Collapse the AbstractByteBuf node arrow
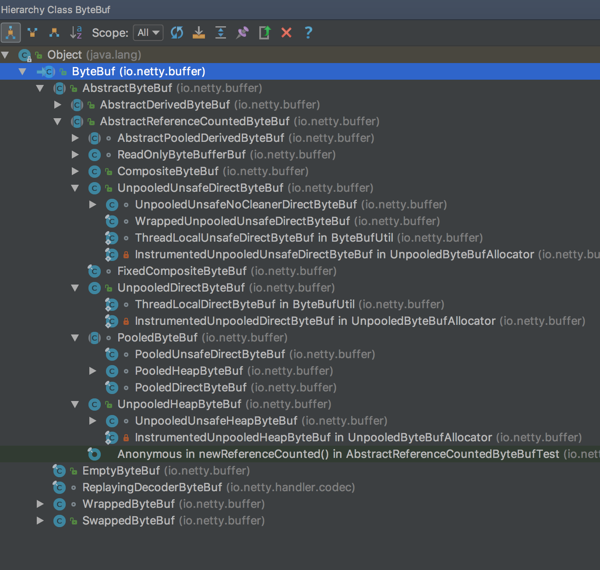Screen dimensions: 600x570 click(x=40, y=88)
